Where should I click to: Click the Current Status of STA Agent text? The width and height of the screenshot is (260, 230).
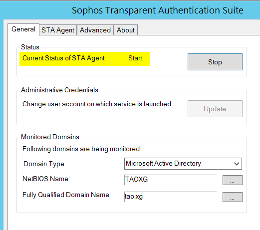[64, 58]
